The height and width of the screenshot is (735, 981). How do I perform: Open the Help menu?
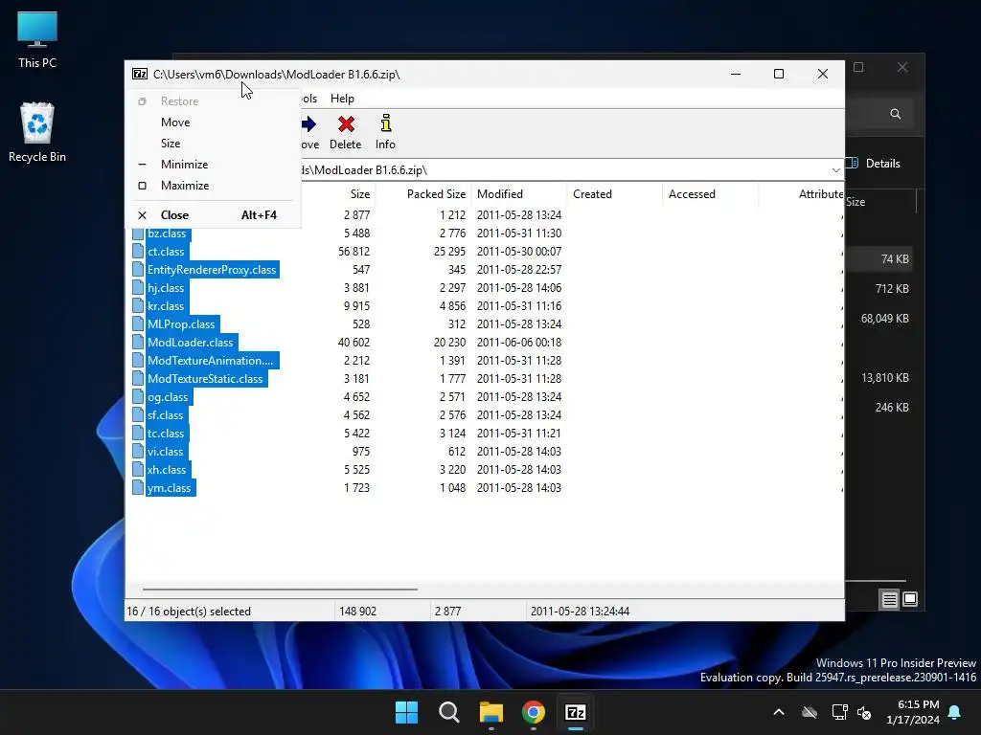pyautogui.click(x=342, y=99)
